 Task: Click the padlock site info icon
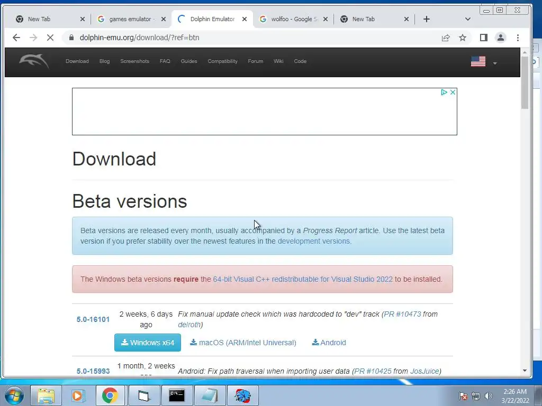71,38
